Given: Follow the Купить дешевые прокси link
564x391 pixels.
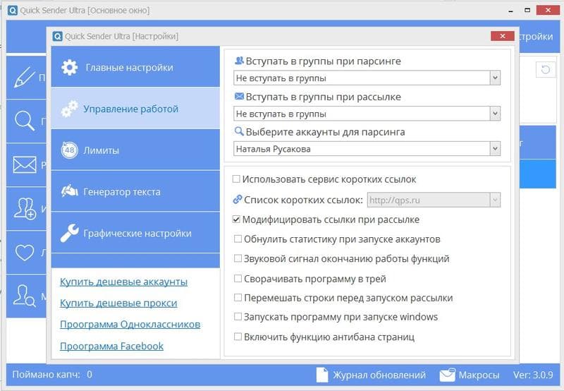Looking at the screenshot, I should coord(118,303).
